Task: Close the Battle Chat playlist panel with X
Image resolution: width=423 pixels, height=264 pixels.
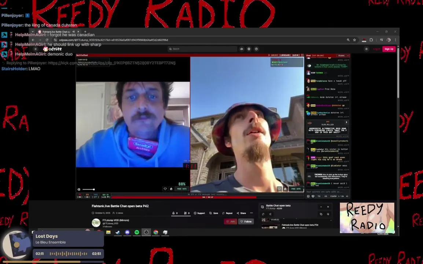Action: (328, 207)
